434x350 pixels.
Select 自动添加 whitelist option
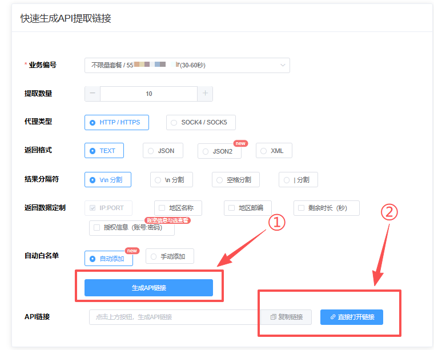(x=108, y=259)
